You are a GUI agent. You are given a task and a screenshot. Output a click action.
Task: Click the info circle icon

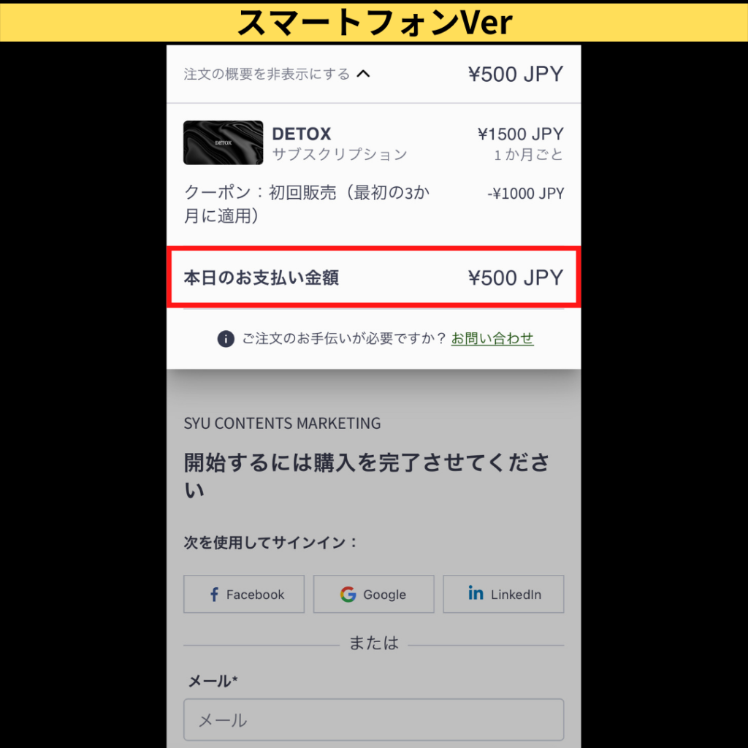point(226,339)
